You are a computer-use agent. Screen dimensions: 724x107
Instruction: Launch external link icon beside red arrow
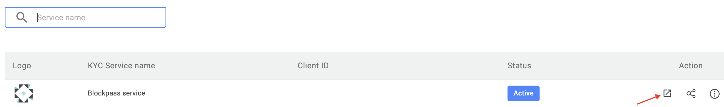point(667,93)
